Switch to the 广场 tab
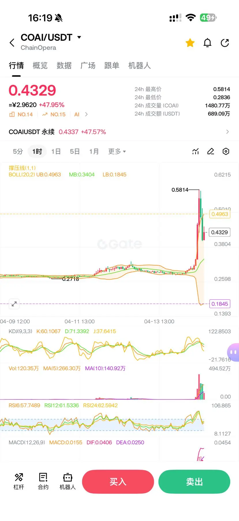The image size is (239, 521). [x=88, y=66]
